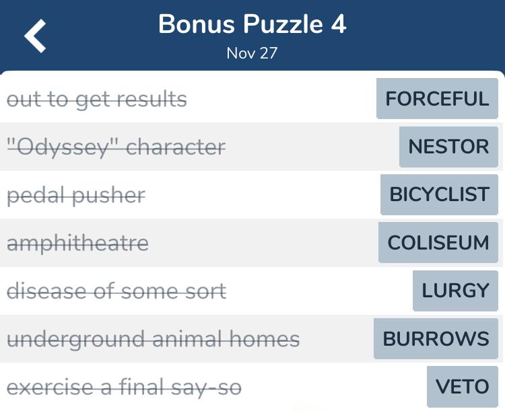
Task: Tap the LURGY answer tile
Action: [455, 291]
